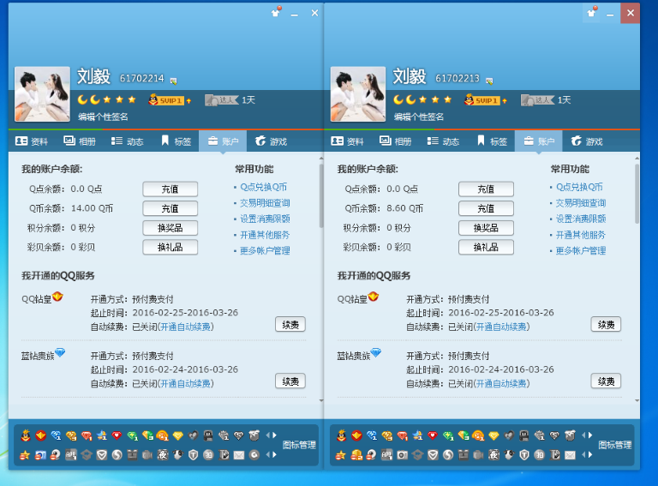
Task: Click the scrollbar down arrow in window 61702213
Action: 637,400
